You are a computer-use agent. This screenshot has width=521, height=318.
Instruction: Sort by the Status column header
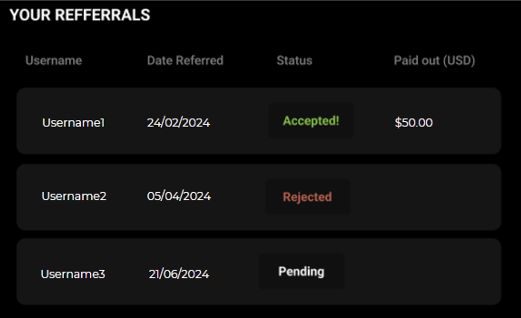click(x=295, y=61)
